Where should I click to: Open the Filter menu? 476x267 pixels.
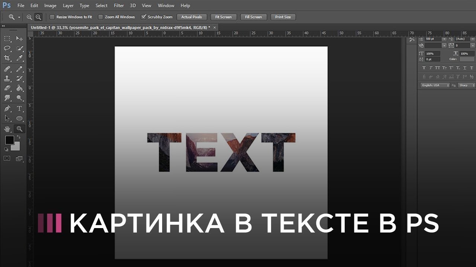(119, 6)
